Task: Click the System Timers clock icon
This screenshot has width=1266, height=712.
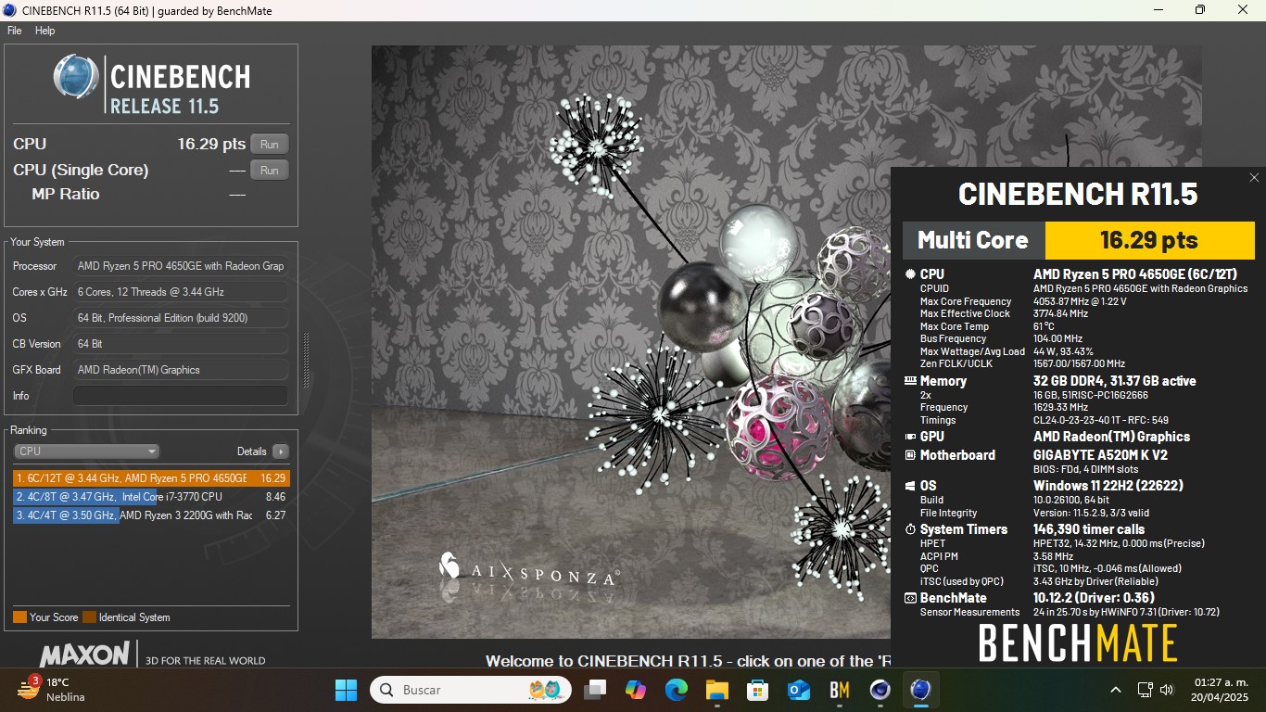Action: click(x=910, y=529)
